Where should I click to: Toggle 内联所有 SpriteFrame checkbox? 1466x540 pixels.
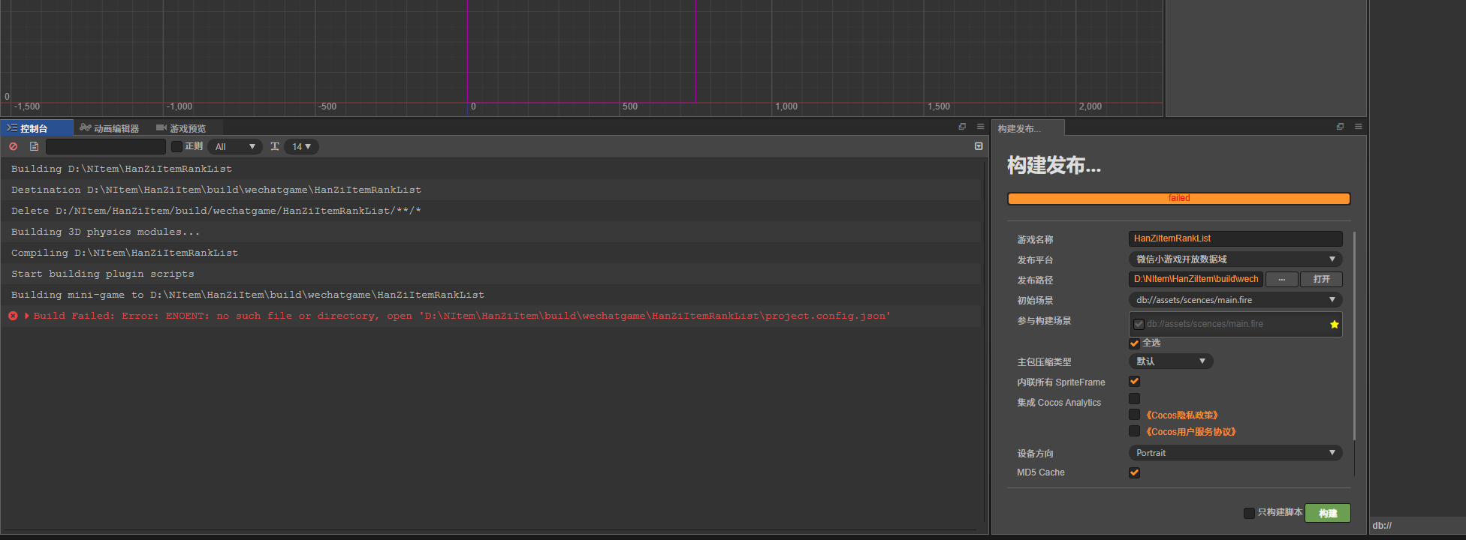1134,382
